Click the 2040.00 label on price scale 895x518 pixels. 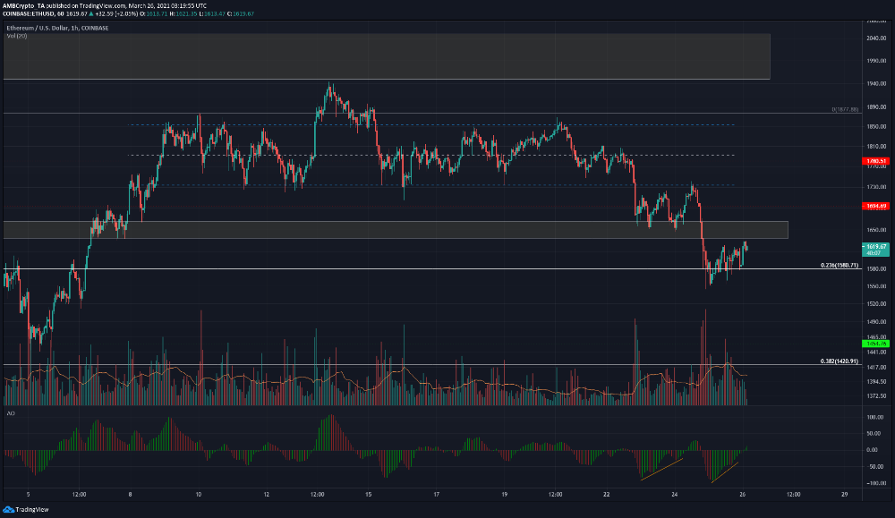[x=875, y=38]
